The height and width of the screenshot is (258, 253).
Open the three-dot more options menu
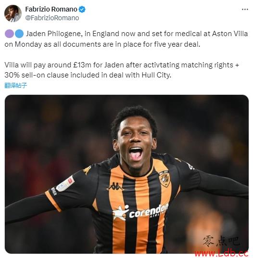pos(245,9)
